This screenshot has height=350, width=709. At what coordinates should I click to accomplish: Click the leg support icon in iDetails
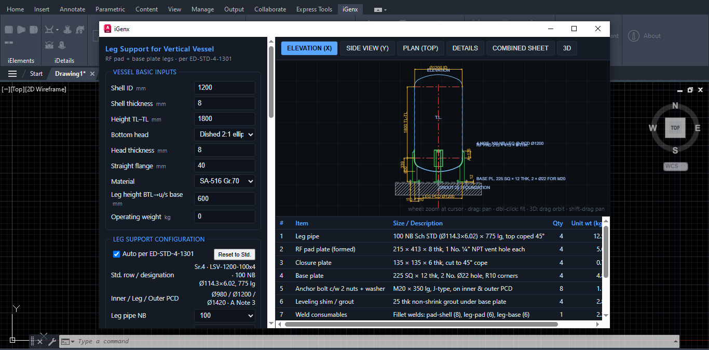tap(49, 45)
